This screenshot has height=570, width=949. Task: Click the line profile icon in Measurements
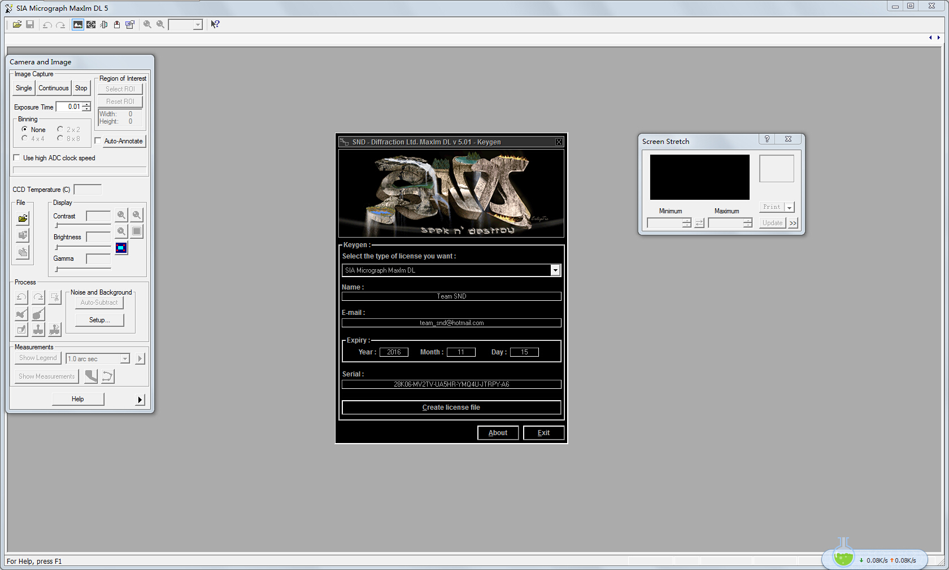(x=91, y=376)
